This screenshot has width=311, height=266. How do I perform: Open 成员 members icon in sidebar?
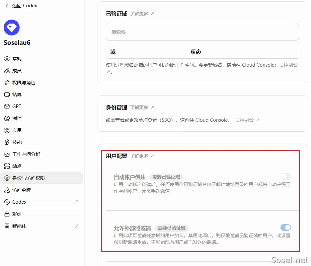7,71
